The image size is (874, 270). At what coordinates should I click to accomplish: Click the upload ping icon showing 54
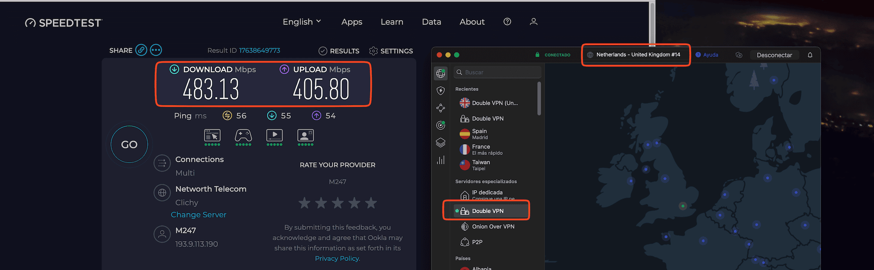[317, 116]
